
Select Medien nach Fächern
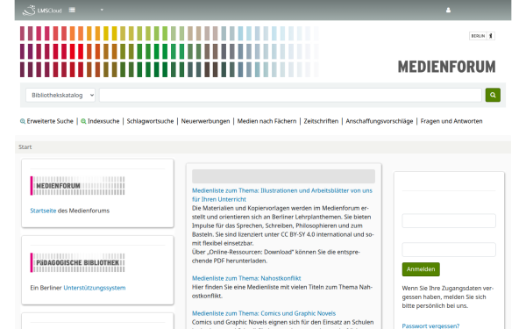click(x=267, y=121)
